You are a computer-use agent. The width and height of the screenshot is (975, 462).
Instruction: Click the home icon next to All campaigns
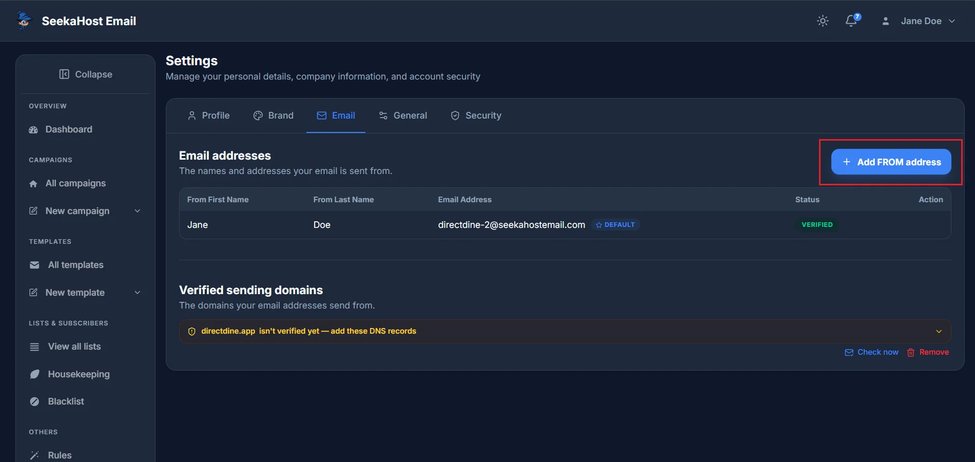pos(33,184)
